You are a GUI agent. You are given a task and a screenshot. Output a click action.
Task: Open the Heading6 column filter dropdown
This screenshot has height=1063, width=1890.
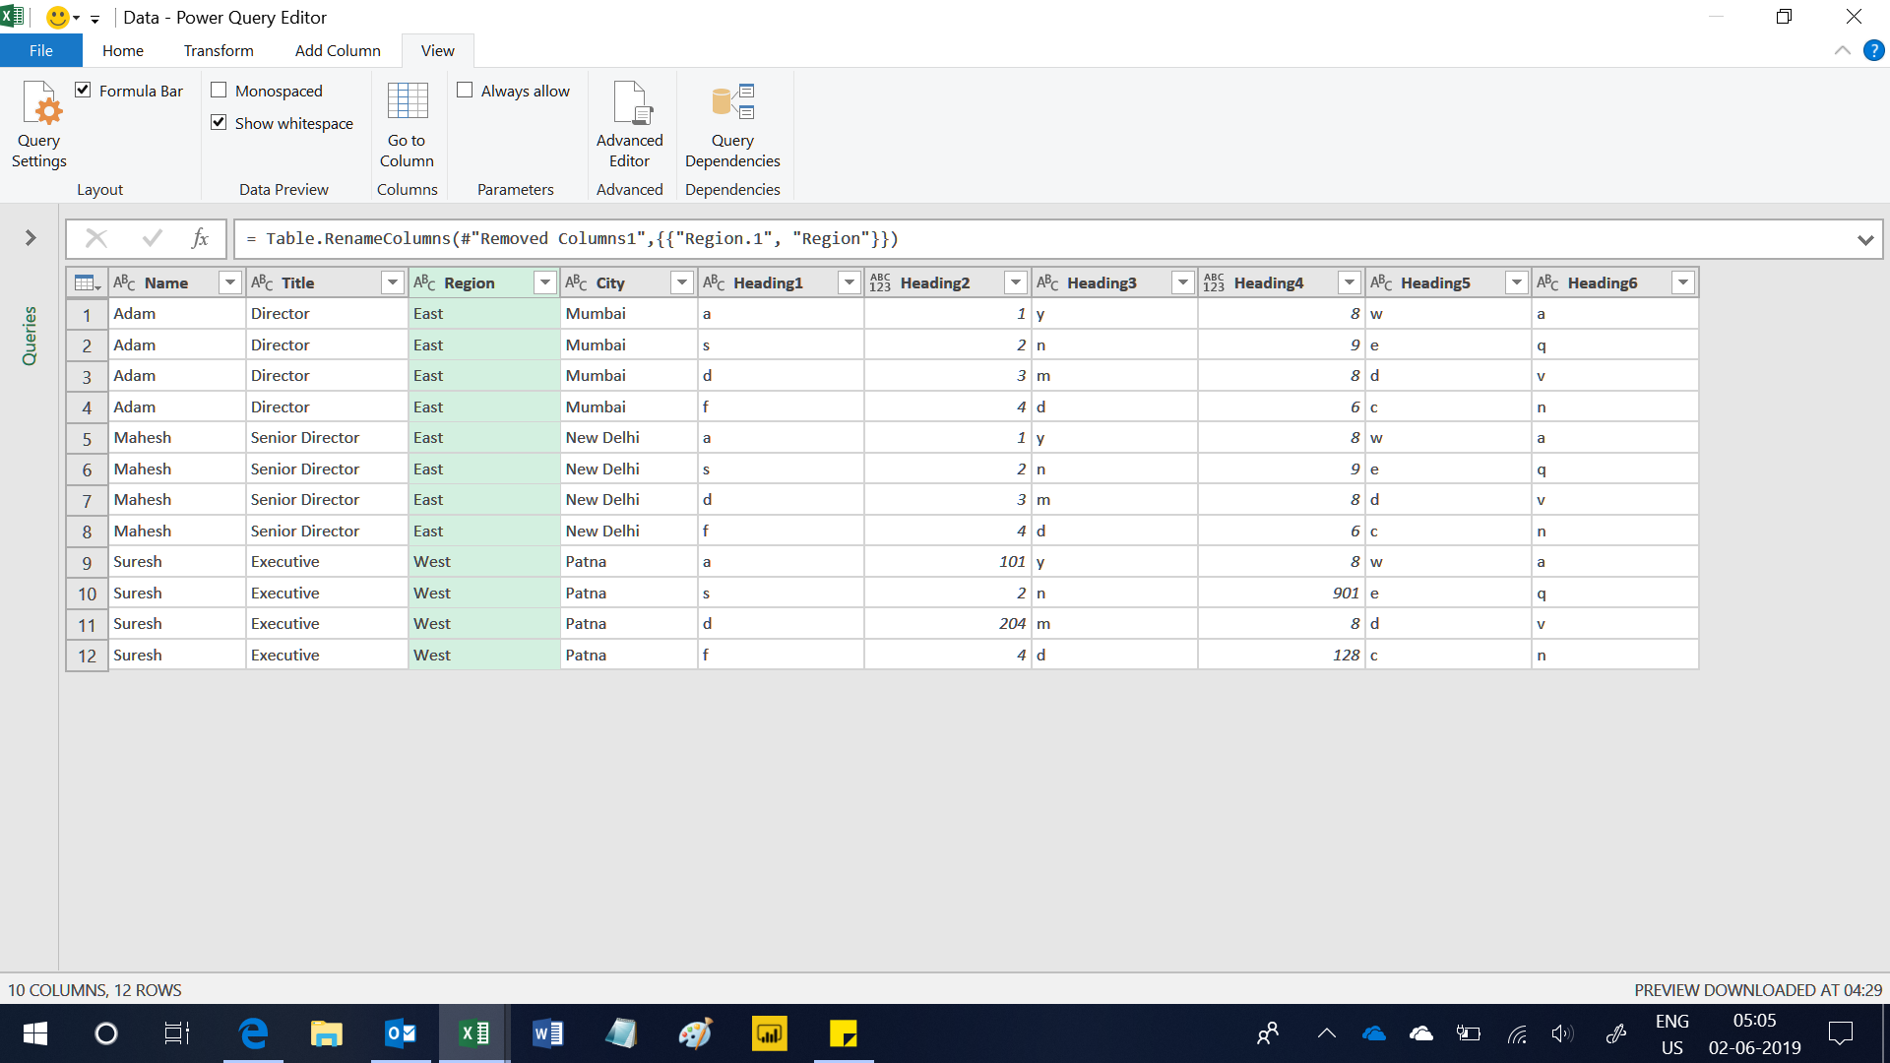tap(1683, 283)
